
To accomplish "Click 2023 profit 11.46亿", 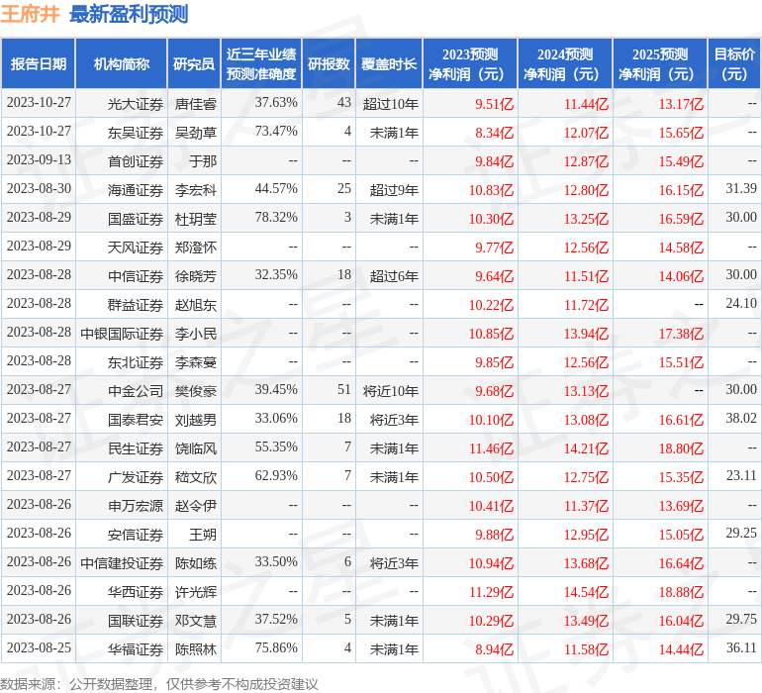I will (491, 448).
